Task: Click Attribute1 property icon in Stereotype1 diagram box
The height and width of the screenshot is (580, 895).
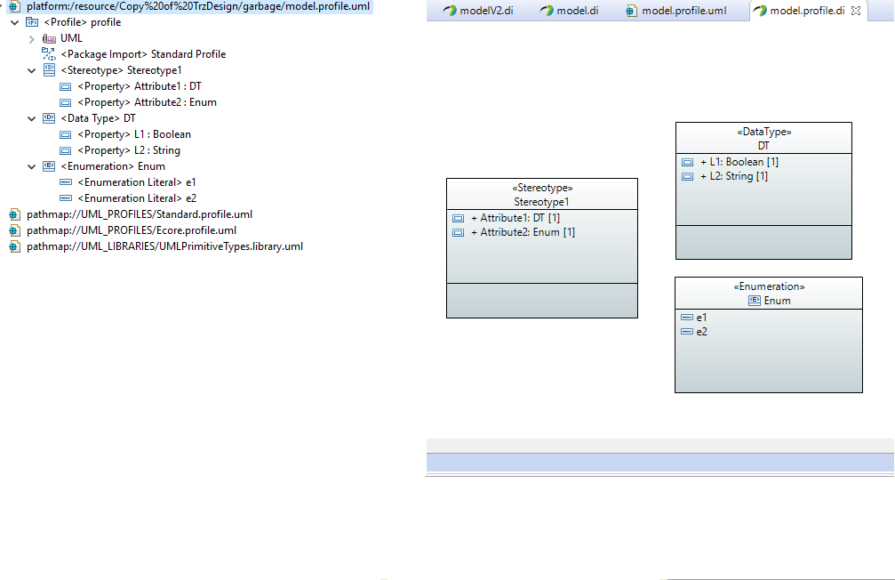Action: click(458, 218)
